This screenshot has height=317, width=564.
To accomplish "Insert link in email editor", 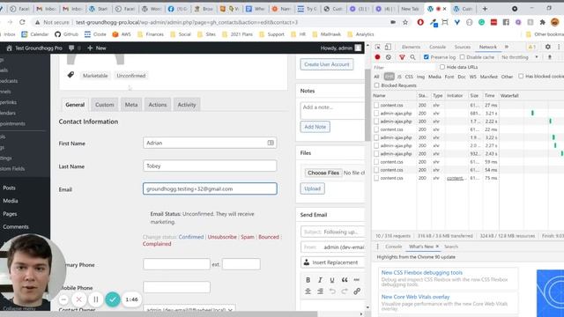I will click(357, 291).
